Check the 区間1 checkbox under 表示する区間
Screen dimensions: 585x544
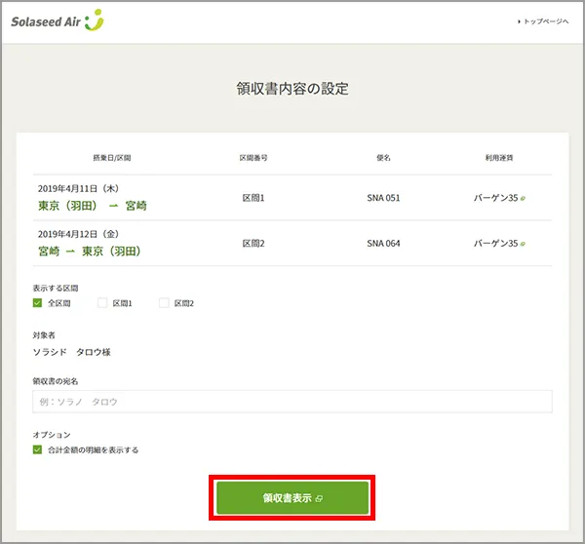[x=102, y=303]
